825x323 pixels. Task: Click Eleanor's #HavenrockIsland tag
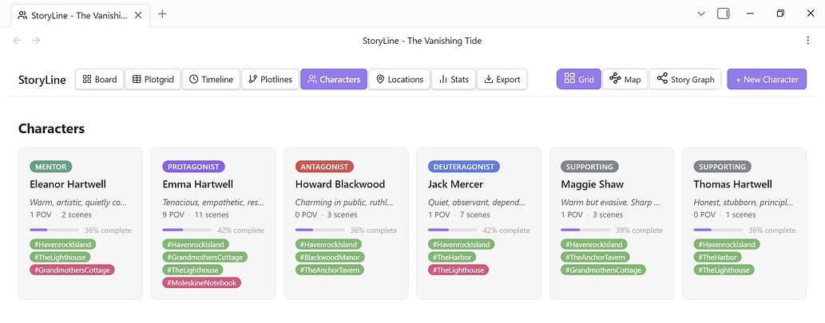coord(63,244)
